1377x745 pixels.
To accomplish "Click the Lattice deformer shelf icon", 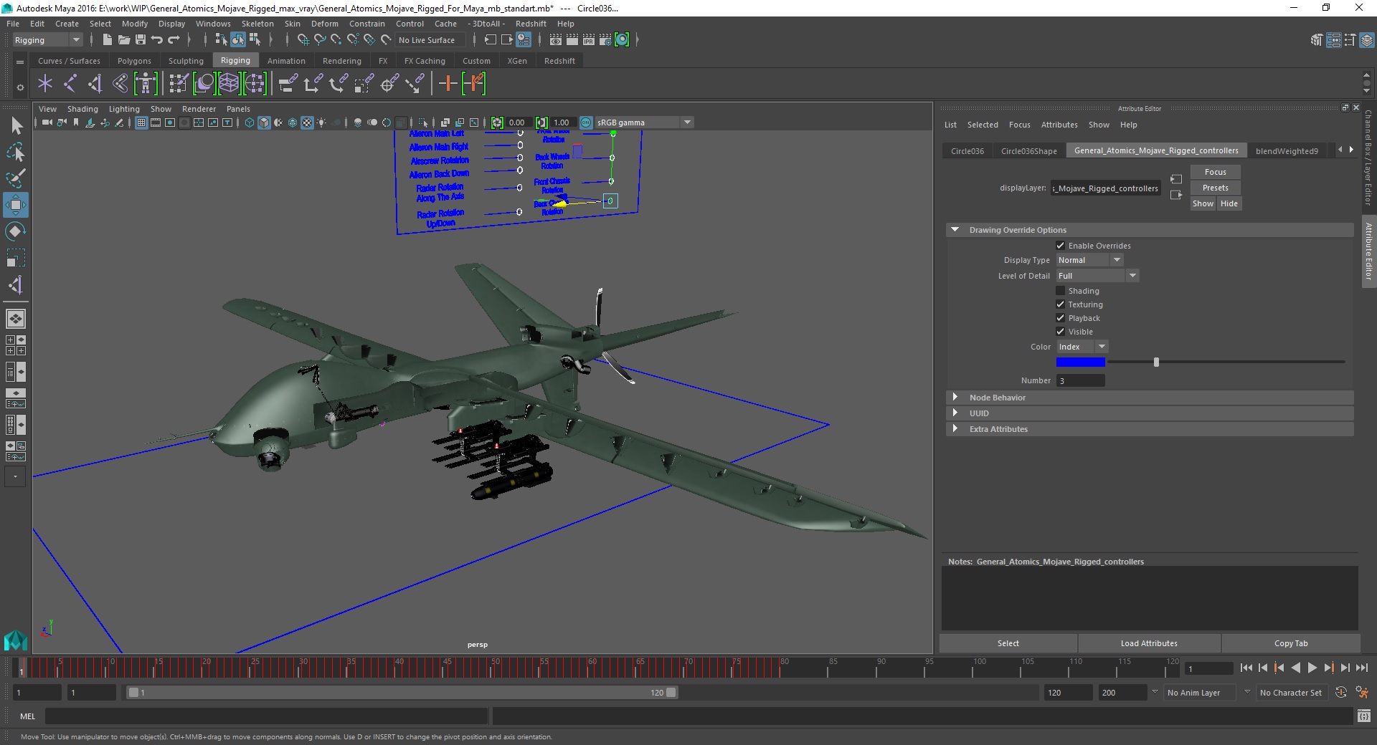I will (229, 84).
